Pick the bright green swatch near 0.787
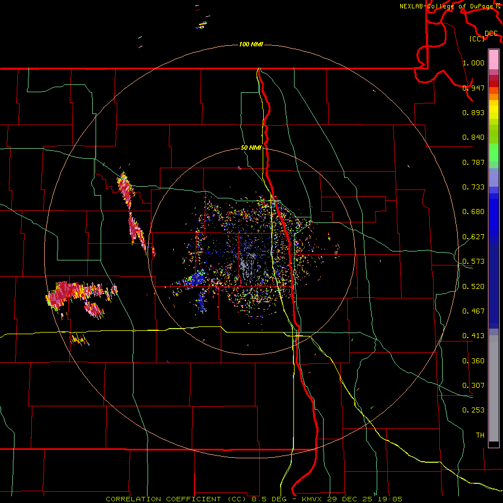 click(x=493, y=153)
